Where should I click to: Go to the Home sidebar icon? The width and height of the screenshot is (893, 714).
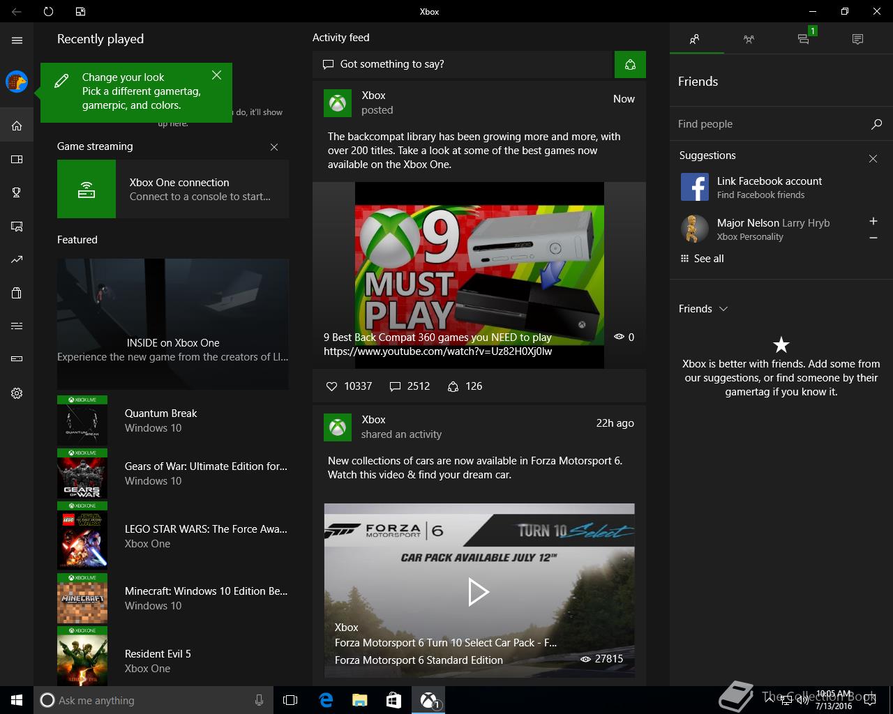tap(17, 126)
